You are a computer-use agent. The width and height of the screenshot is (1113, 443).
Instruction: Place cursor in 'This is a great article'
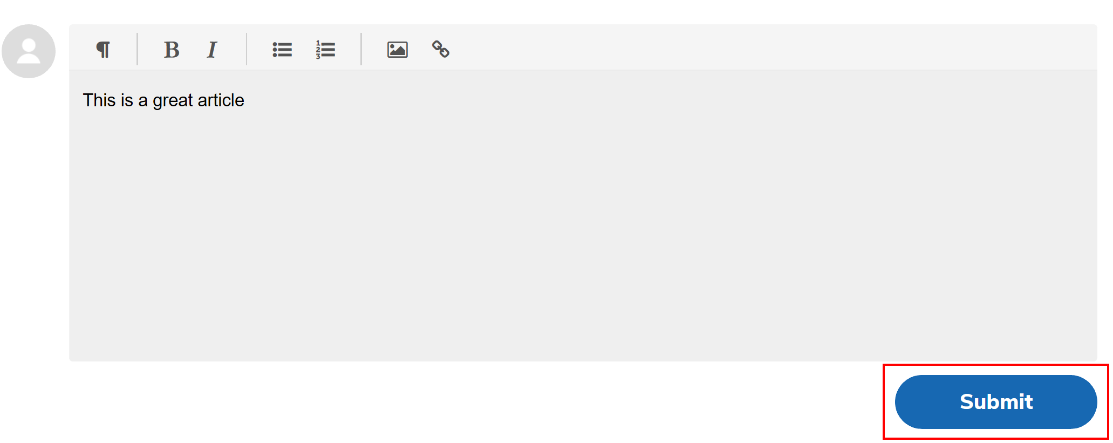(163, 100)
